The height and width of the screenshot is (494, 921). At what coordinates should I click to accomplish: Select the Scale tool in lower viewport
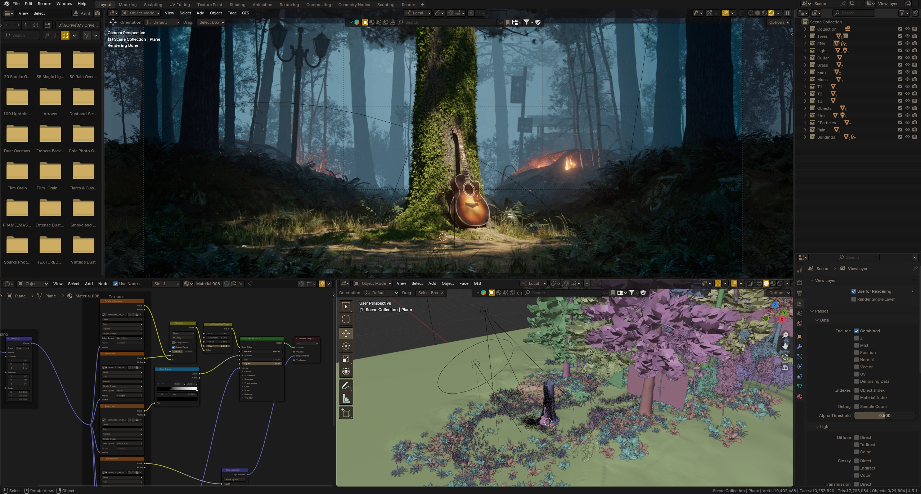[346, 359]
